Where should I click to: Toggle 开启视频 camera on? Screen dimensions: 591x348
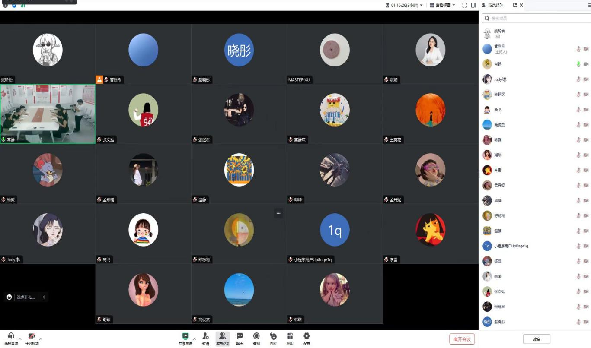pos(32,336)
